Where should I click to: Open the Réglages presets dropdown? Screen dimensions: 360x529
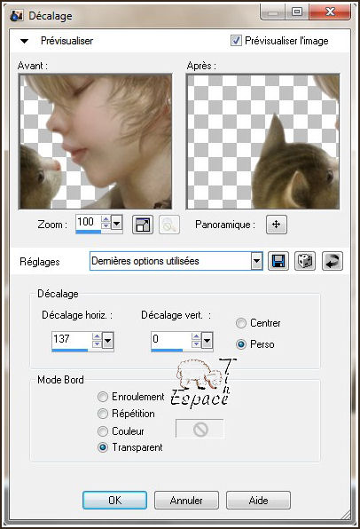tap(256, 261)
